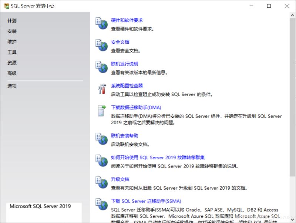Screen dimensions: 296x223
Task: Open the 选项 section
Action: pyautogui.click(x=12, y=85)
